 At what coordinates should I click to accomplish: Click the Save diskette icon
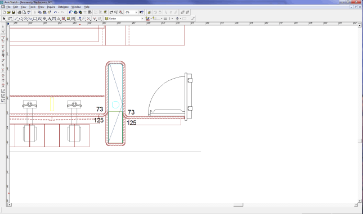[14, 12]
